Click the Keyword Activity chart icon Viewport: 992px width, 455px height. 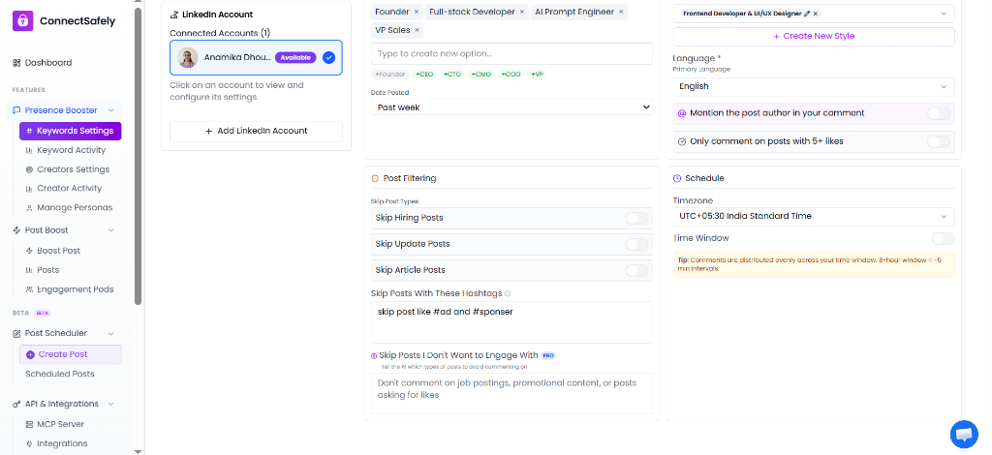(29, 150)
